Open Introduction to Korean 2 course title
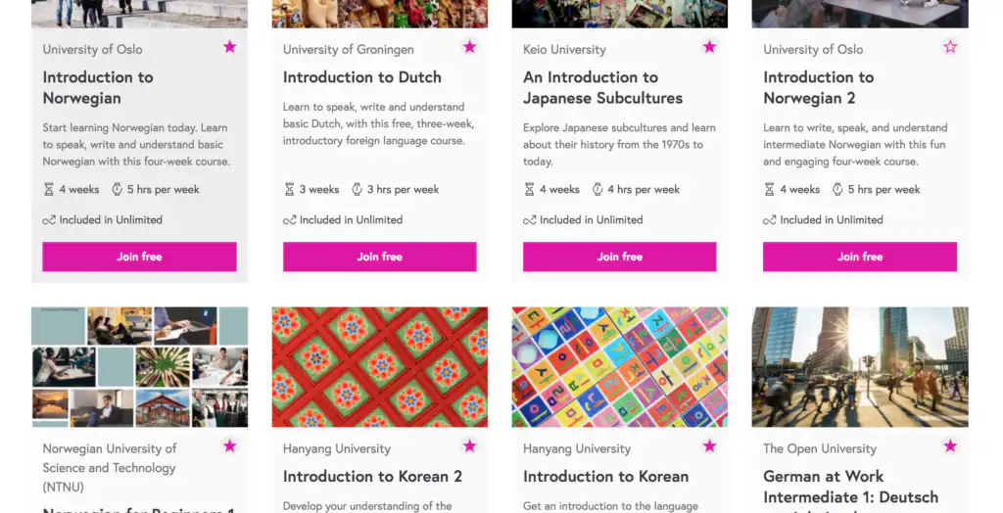 click(372, 477)
